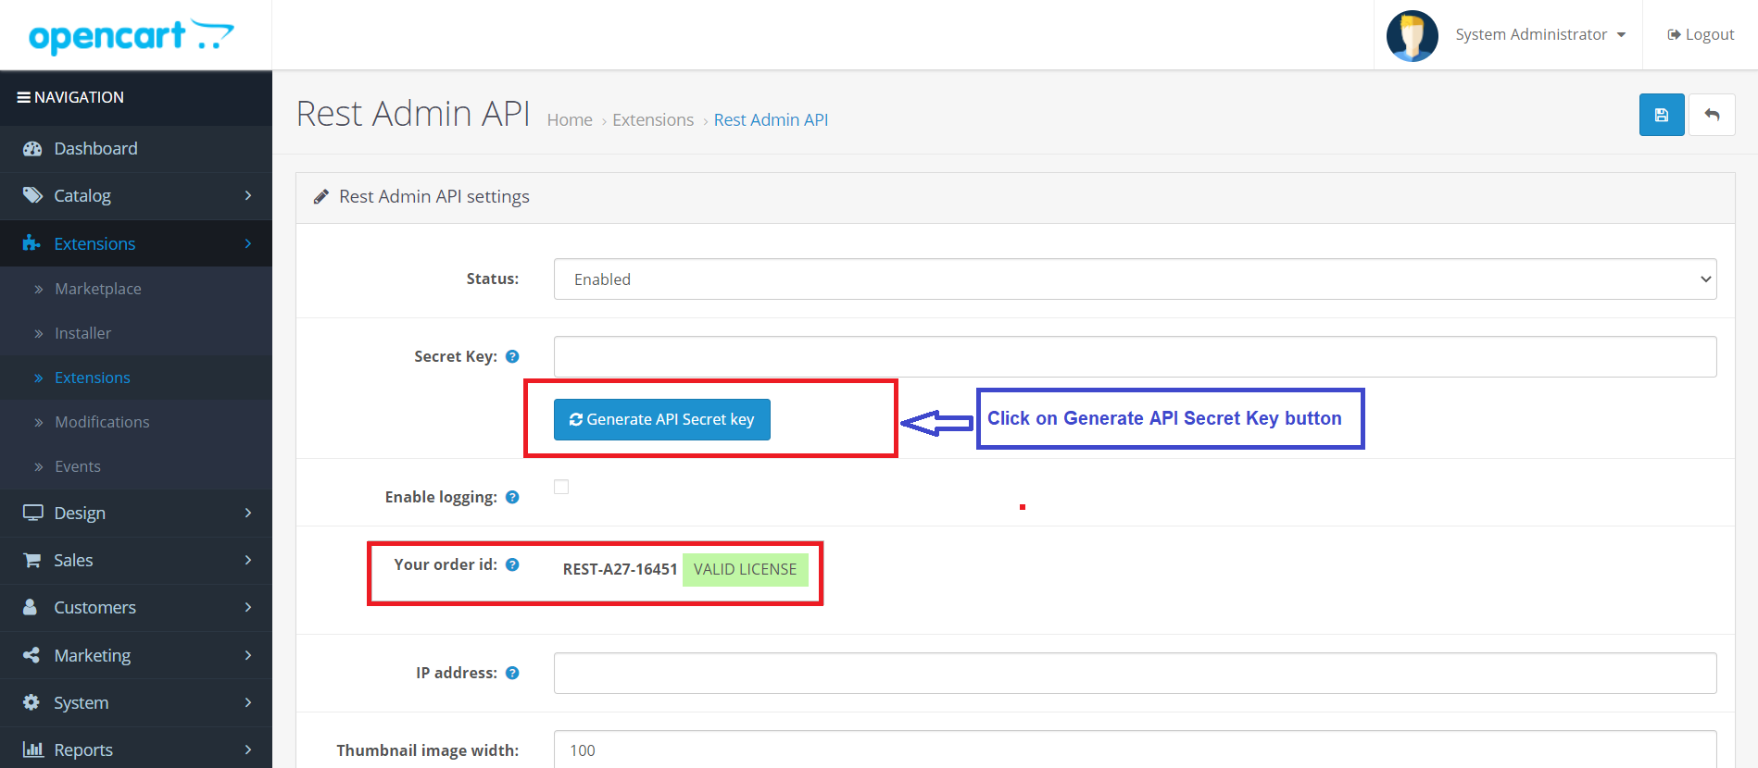Click the pencil icon beside Rest Admin API settings

pos(320,196)
